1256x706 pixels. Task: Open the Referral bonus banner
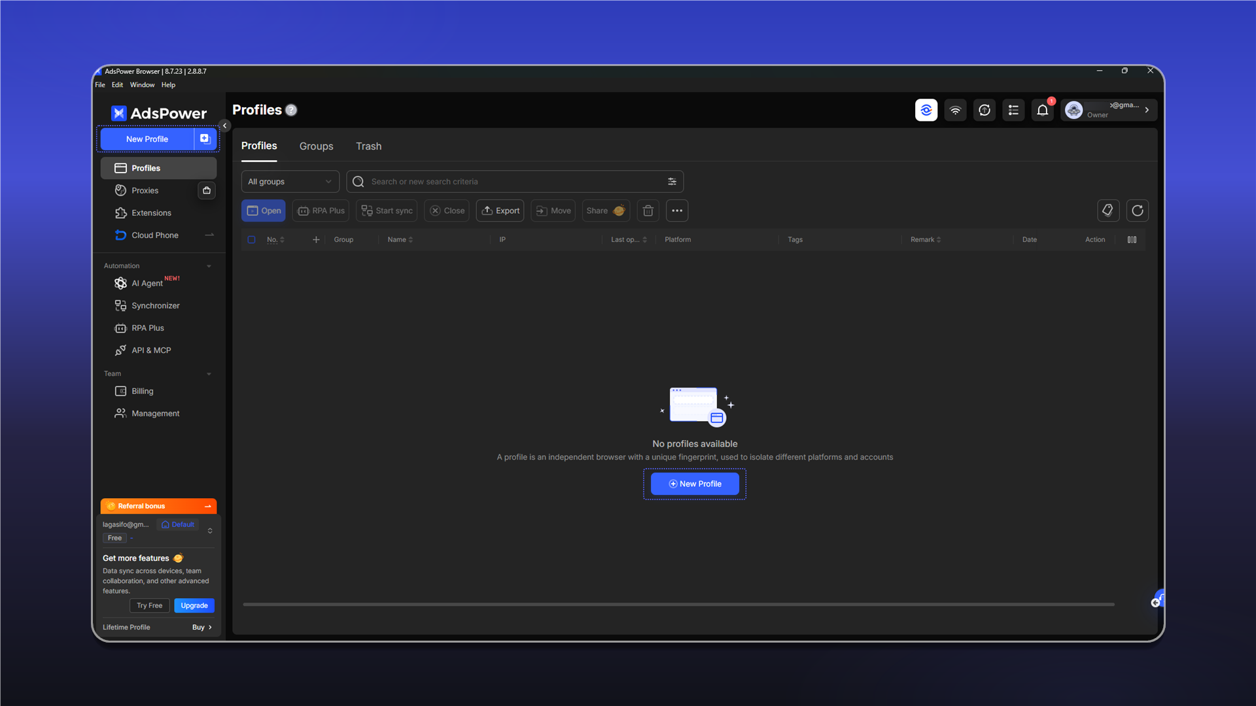tap(158, 506)
